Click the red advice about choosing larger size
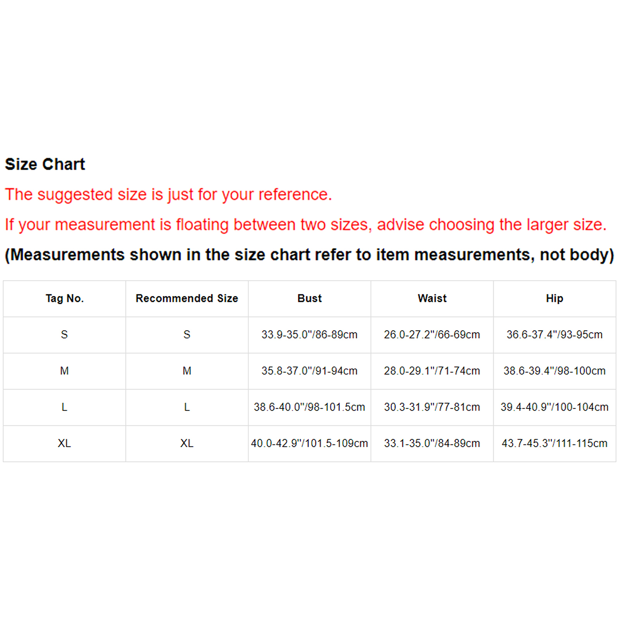This screenshot has width=620, height=620. (x=305, y=225)
